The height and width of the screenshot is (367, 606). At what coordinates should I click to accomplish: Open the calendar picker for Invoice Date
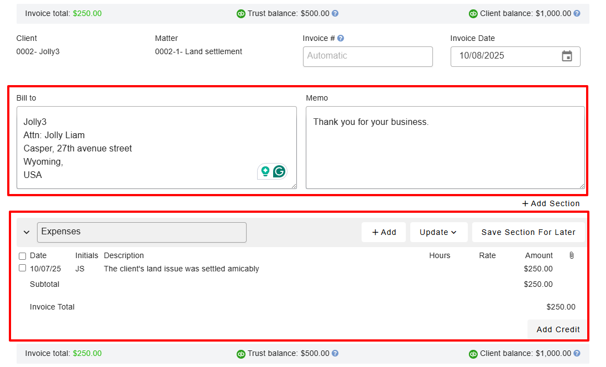pyautogui.click(x=567, y=56)
